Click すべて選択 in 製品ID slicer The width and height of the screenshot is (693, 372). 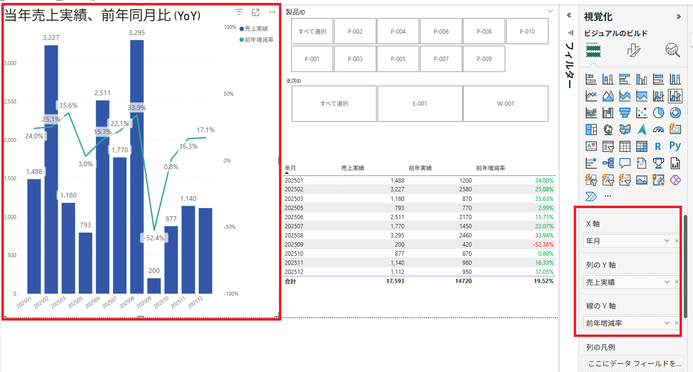tap(312, 32)
